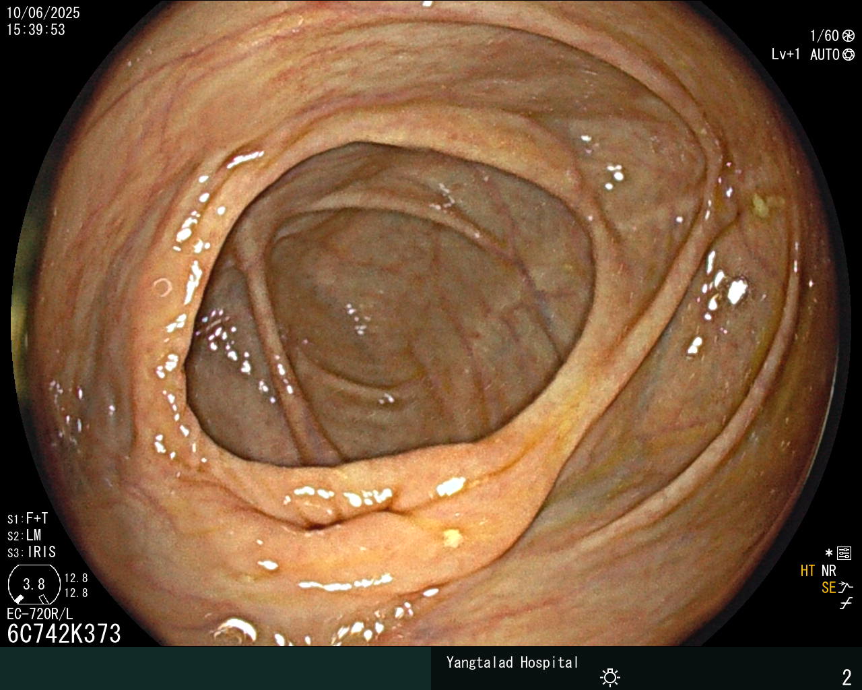Click the image counter 2 in the bottom bar
This screenshot has width=862, height=690.
pos(847,677)
